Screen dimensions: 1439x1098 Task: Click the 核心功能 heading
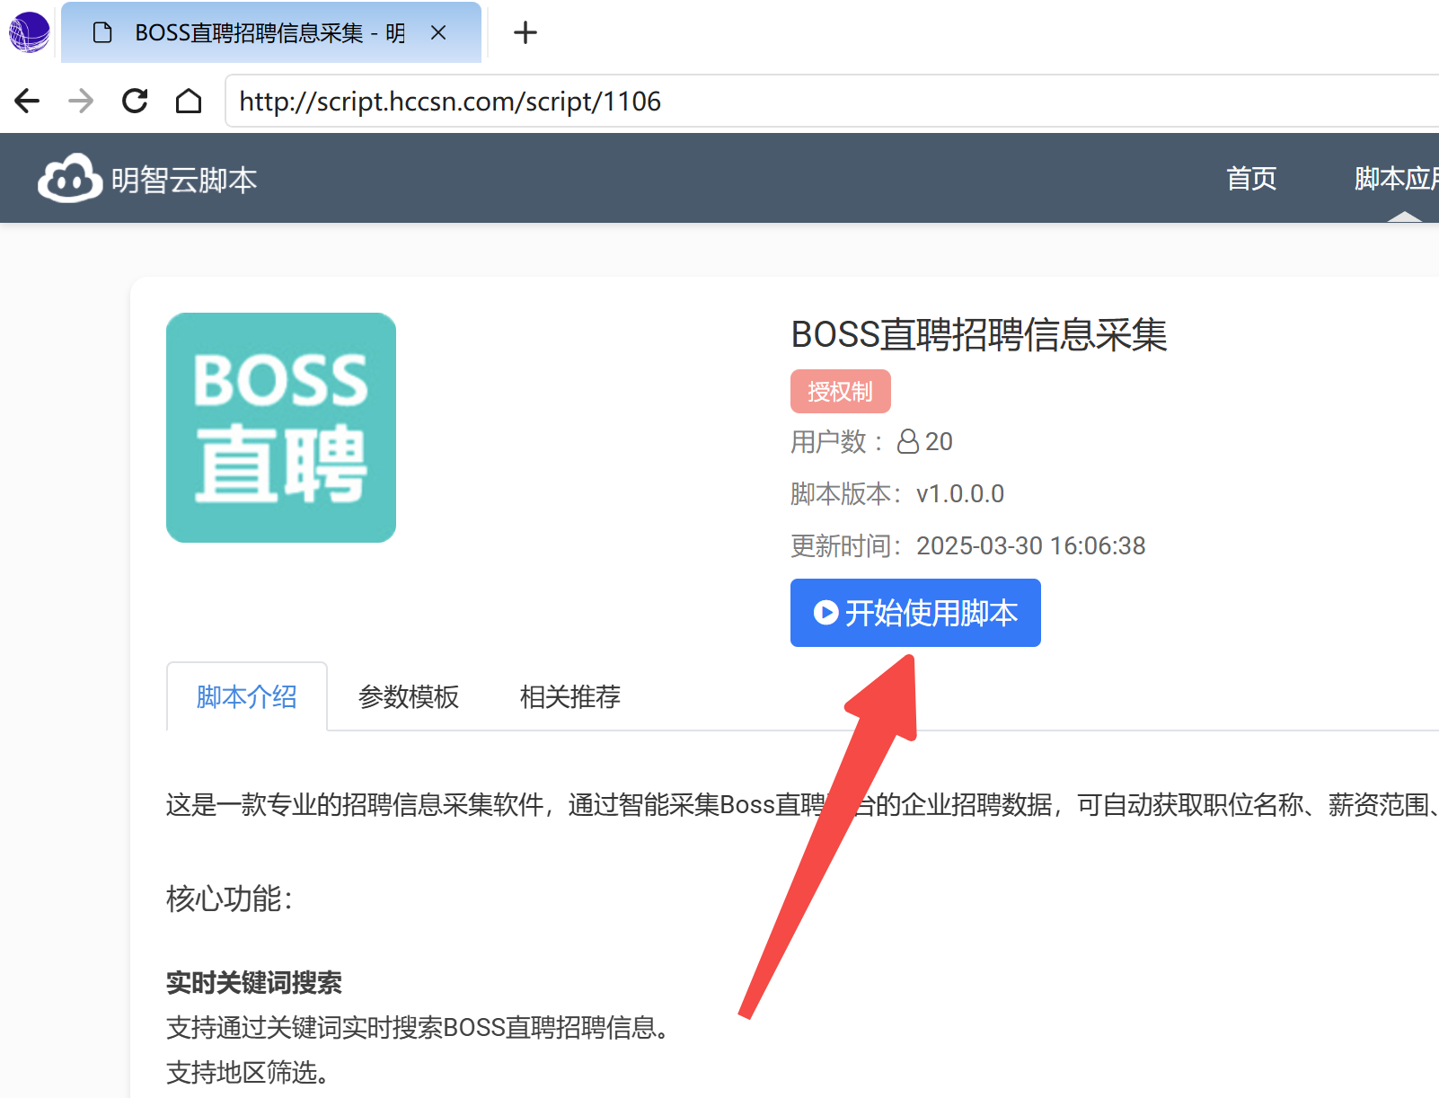click(229, 899)
